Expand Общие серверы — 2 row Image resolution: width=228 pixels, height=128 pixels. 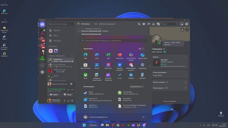pyautogui.click(x=170, y=82)
